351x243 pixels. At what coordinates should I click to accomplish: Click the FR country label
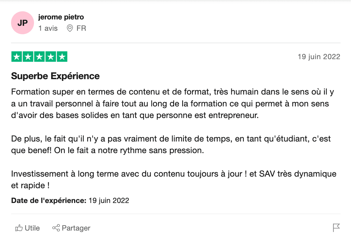81,28
